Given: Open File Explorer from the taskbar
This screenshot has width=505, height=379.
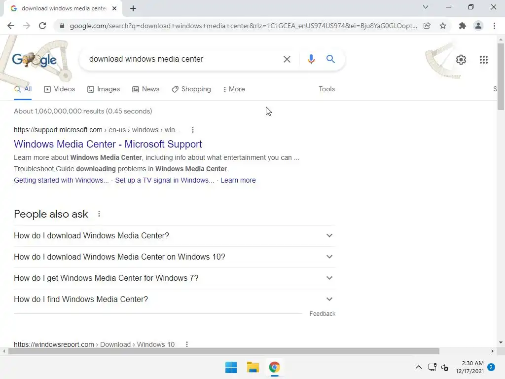Looking at the screenshot, I should click(253, 367).
